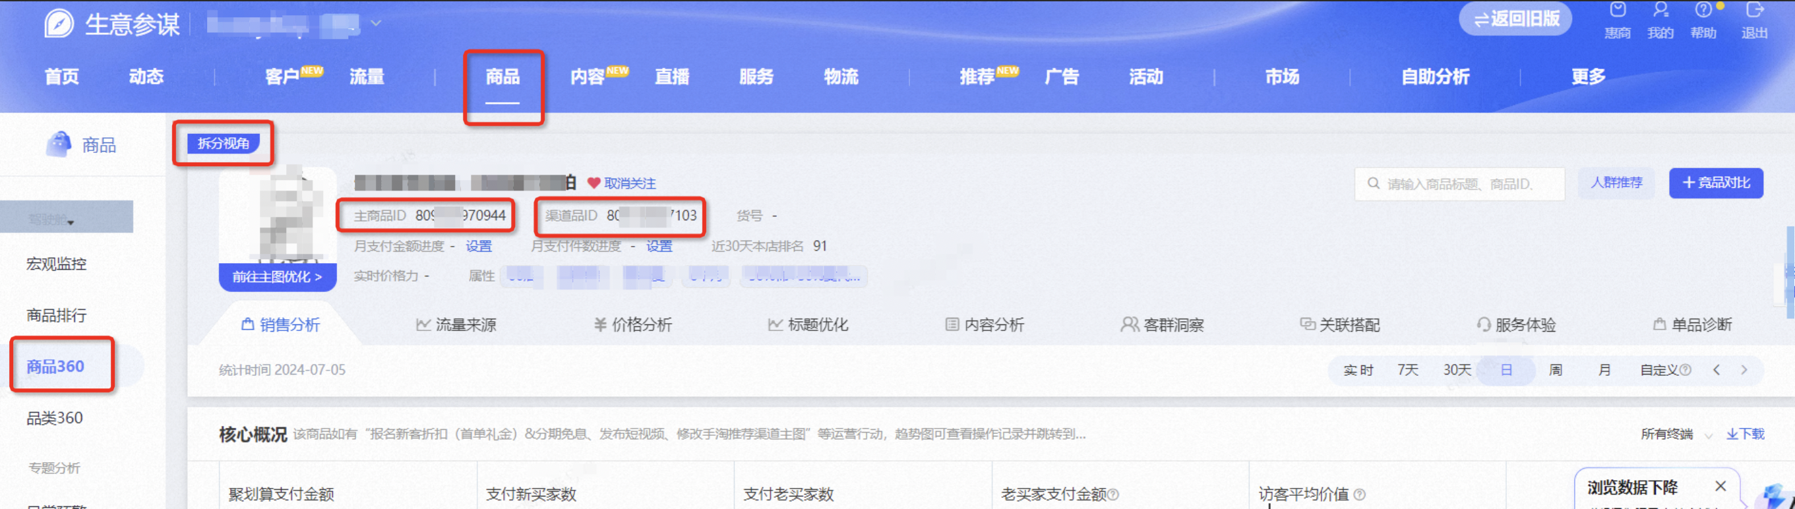Open 品类360 in the sidebar

coord(54,418)
